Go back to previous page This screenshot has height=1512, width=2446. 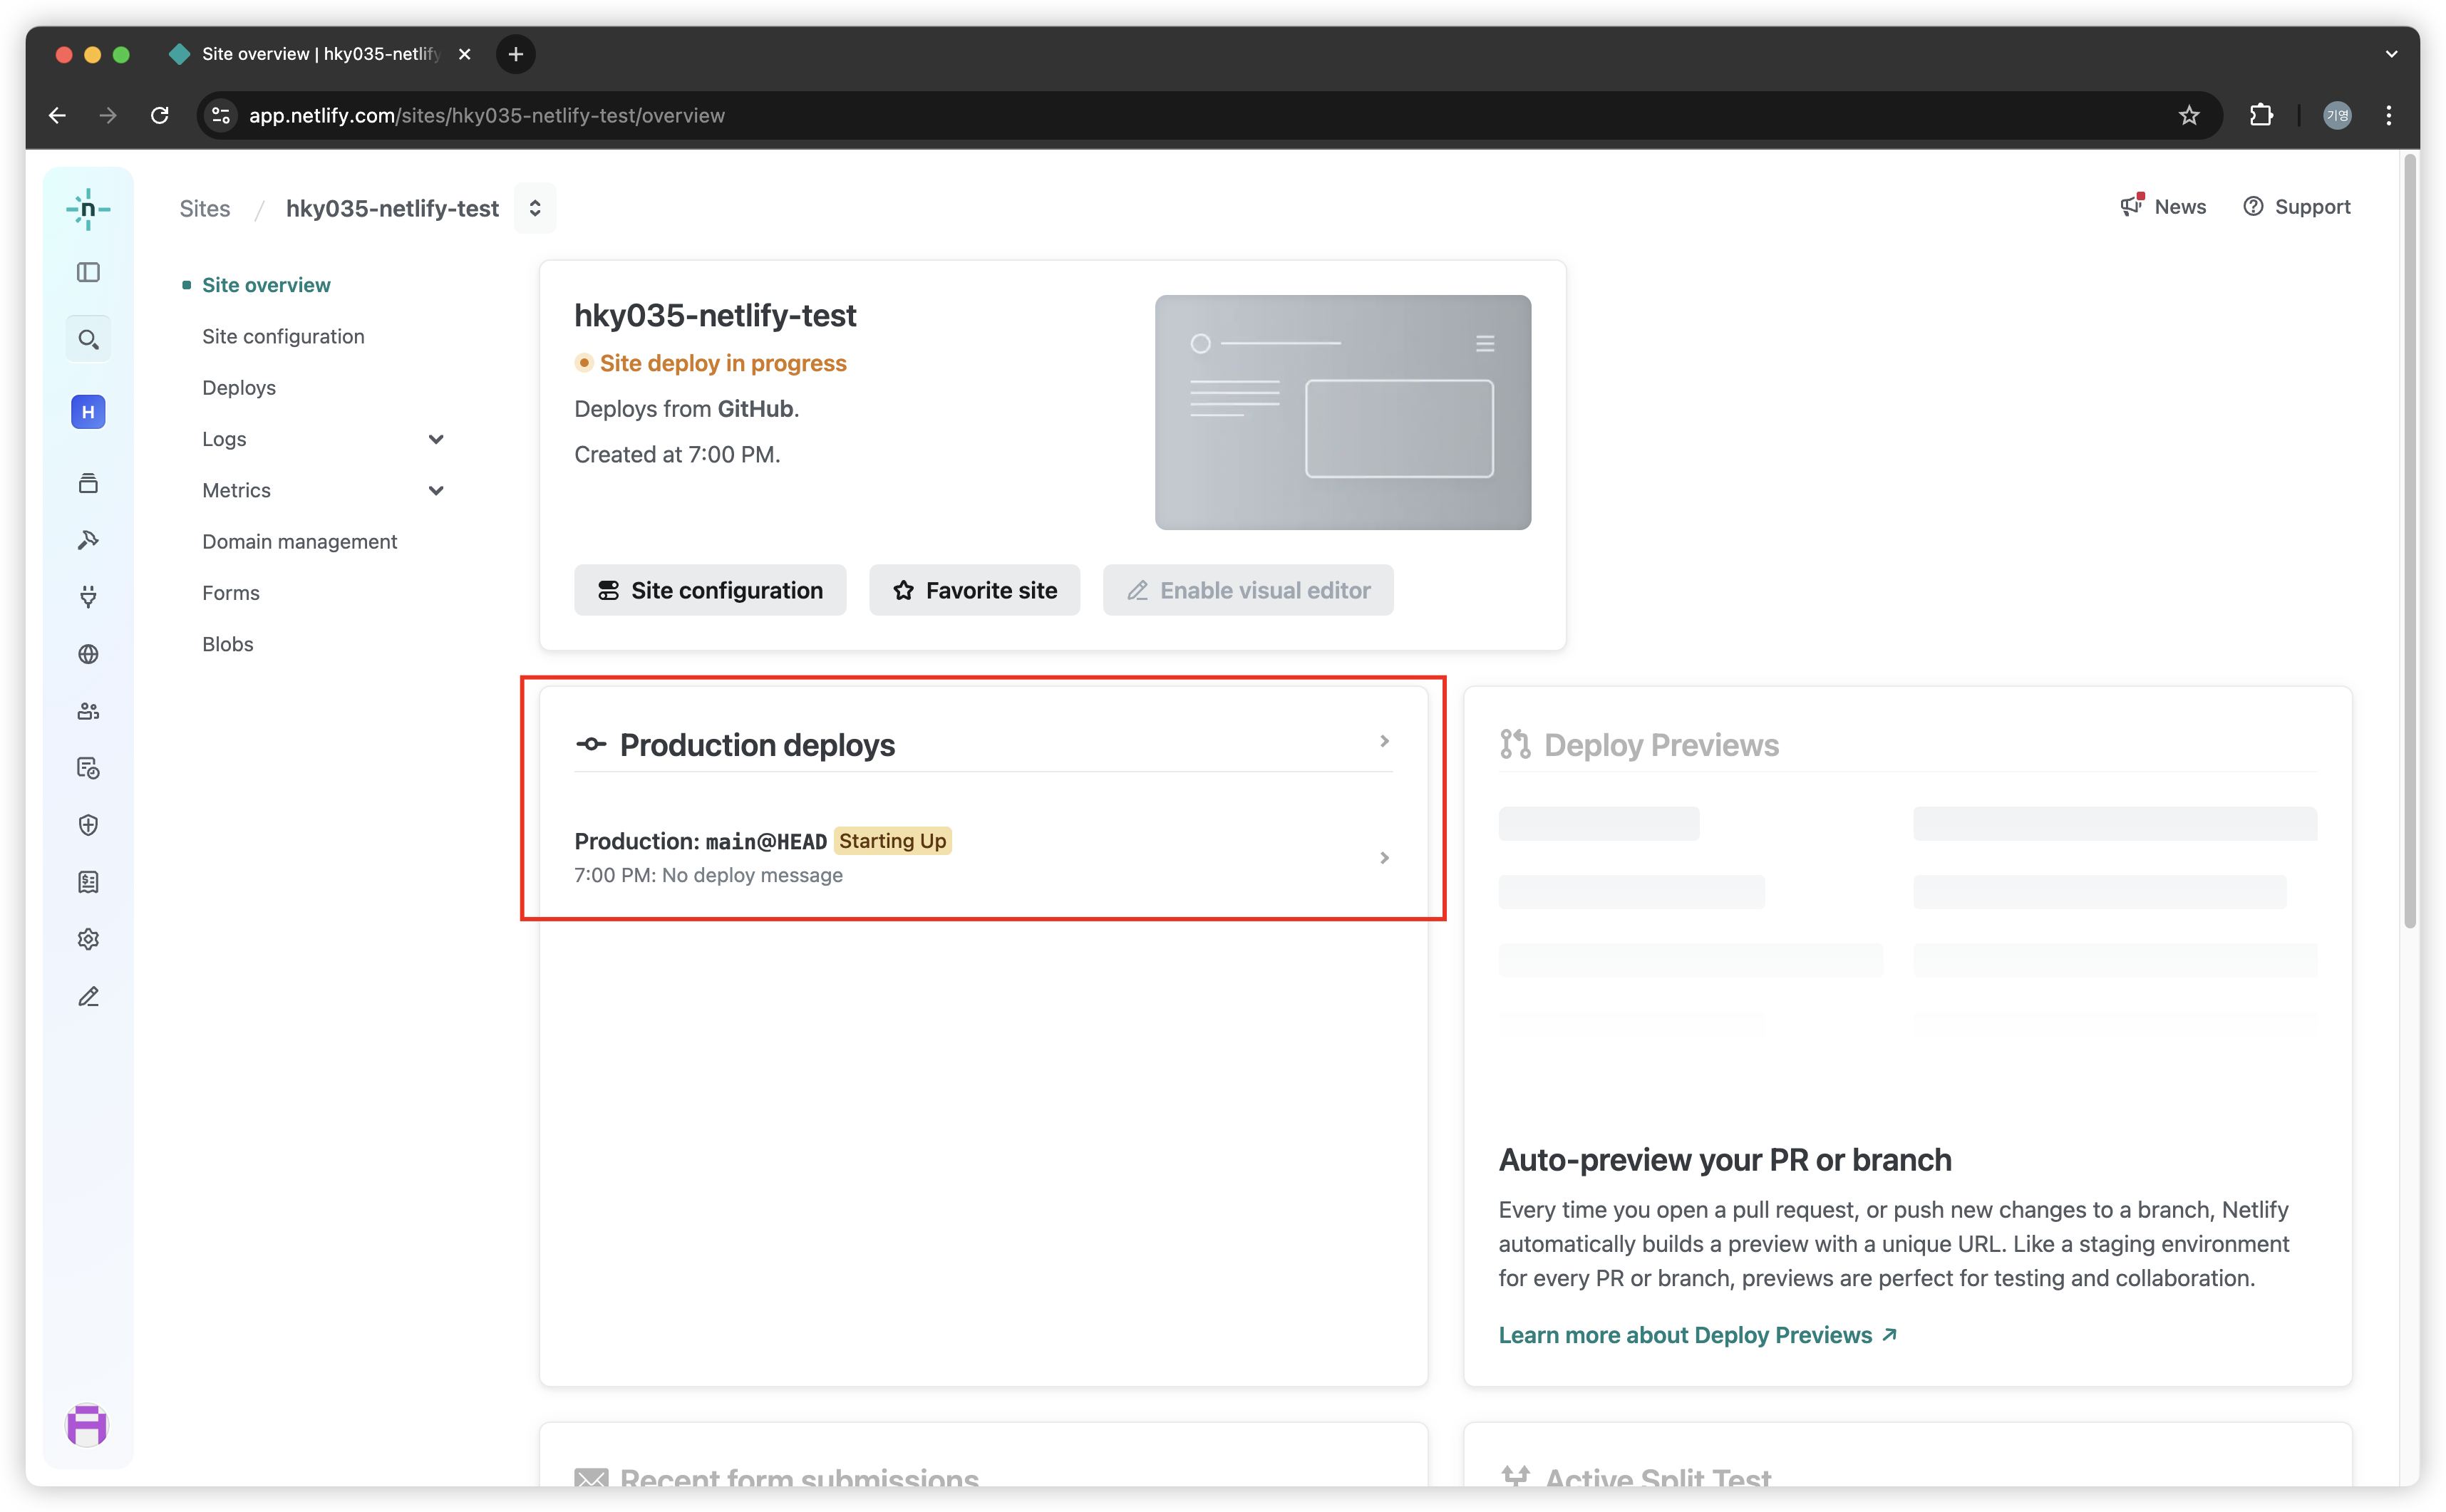57,115
